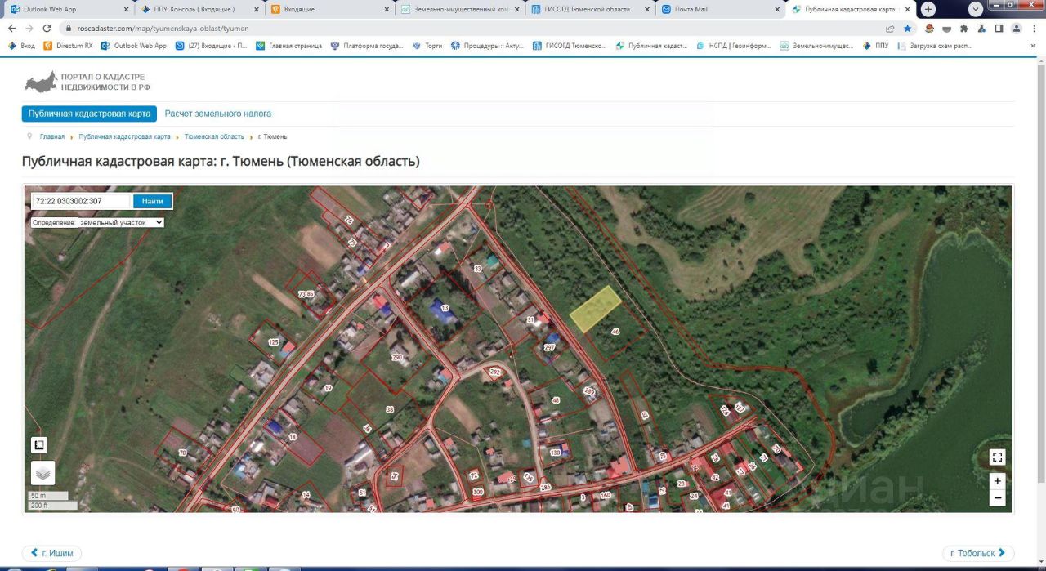Switch map to fullscreen mode
1046x571 pixels.
[997, 457]
